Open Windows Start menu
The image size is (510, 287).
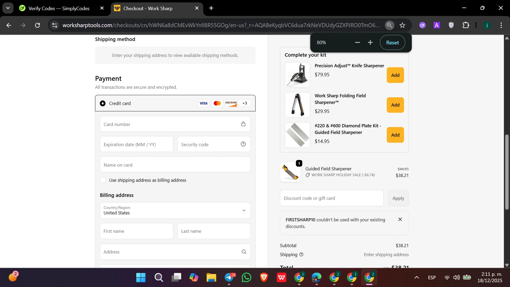tap(141, 277)
